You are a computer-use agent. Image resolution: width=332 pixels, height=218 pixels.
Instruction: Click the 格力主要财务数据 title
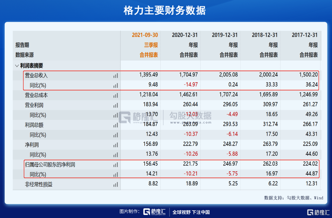tap(164, 11)
